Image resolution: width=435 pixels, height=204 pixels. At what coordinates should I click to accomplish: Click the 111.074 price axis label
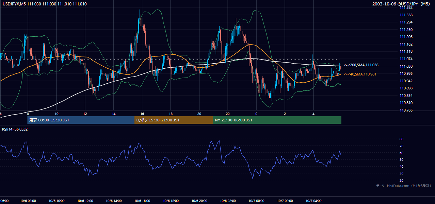[x=406, y=59]
